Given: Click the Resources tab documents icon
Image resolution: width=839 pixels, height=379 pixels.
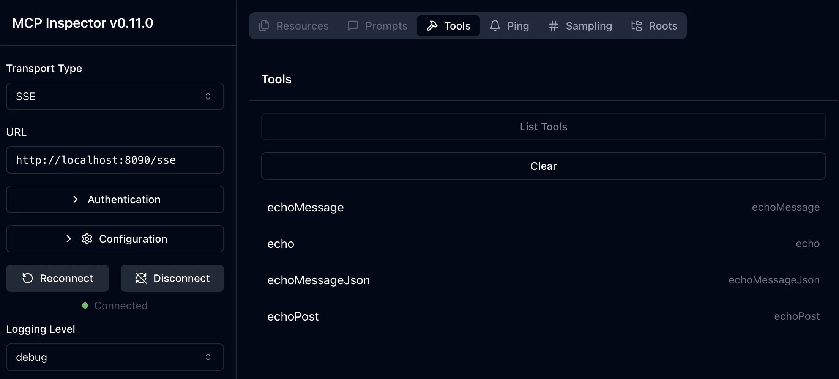Looking at the screenshot, I should [264, 26].
